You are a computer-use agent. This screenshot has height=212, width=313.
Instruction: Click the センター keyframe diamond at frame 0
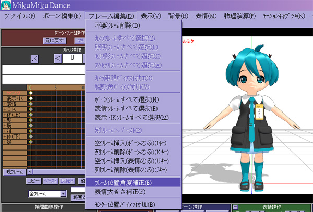pos(31,93)
